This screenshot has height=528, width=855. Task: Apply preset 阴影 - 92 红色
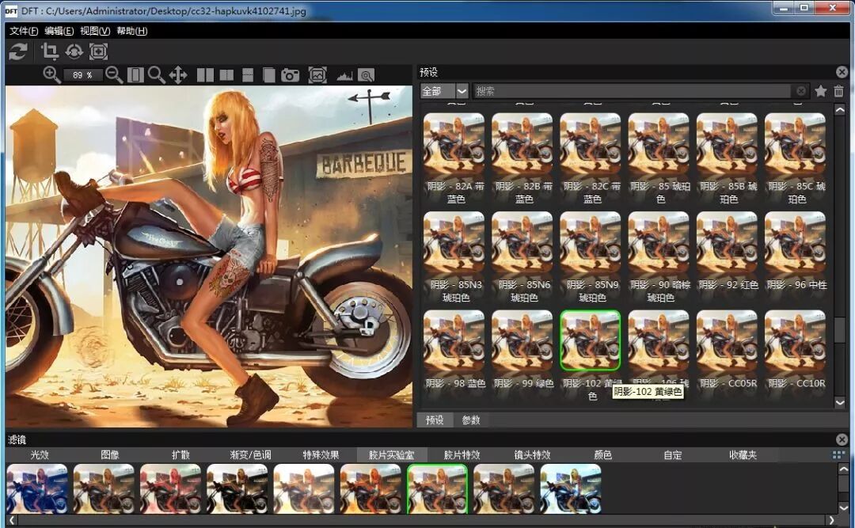click(727, 242)
